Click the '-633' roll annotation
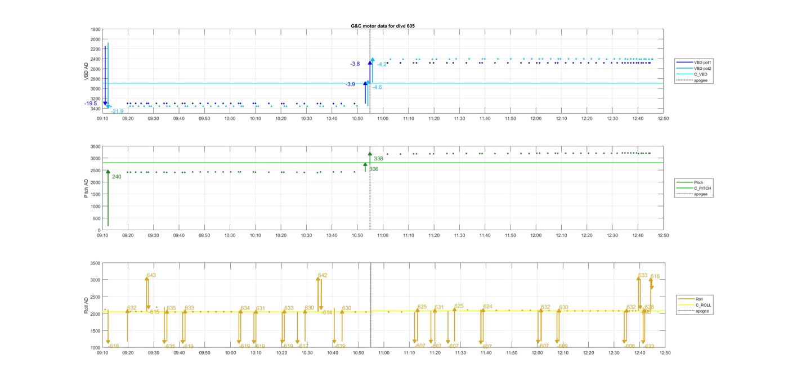 [x=648, y=347]
